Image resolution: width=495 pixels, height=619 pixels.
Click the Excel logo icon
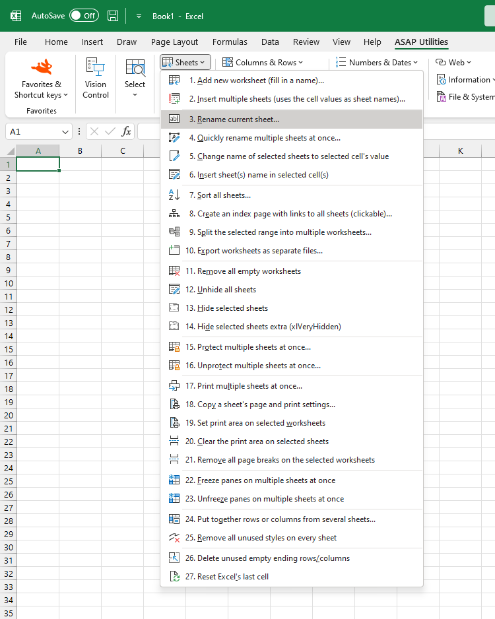pyautogui.click(x=16, y=16)
